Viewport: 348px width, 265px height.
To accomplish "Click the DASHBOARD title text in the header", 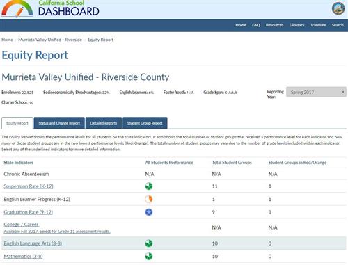I will tap(69, 11).
